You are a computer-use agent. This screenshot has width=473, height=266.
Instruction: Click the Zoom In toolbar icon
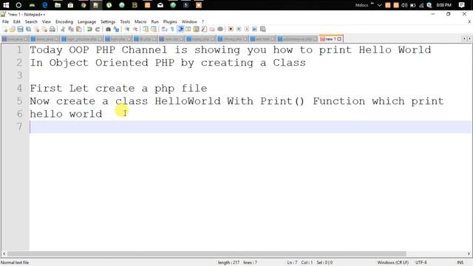click(x=127, y=30)
